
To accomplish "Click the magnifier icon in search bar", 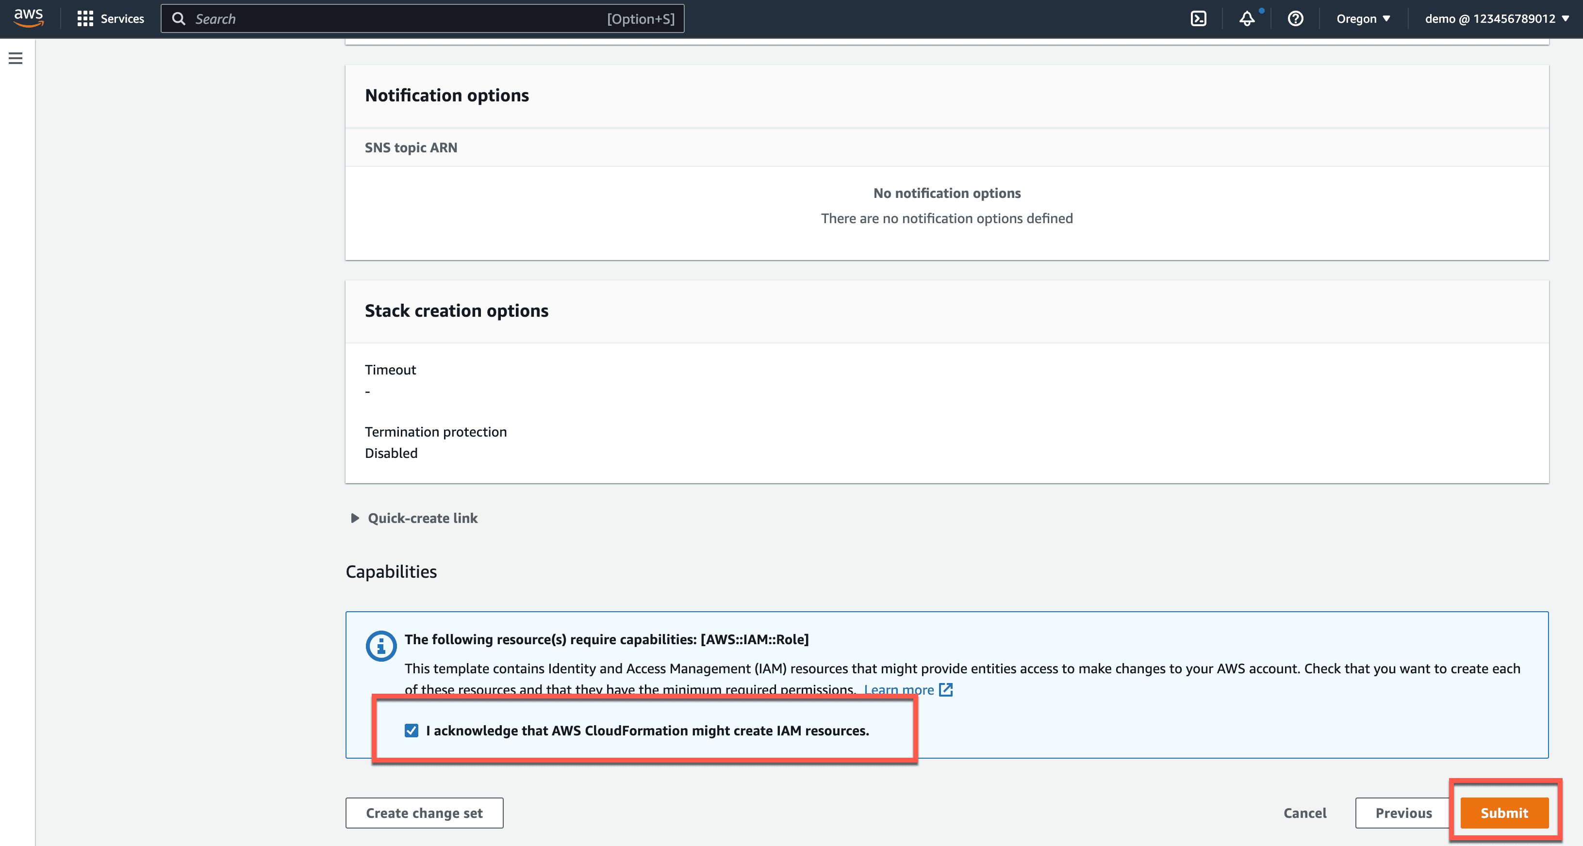I will (179, 18).
